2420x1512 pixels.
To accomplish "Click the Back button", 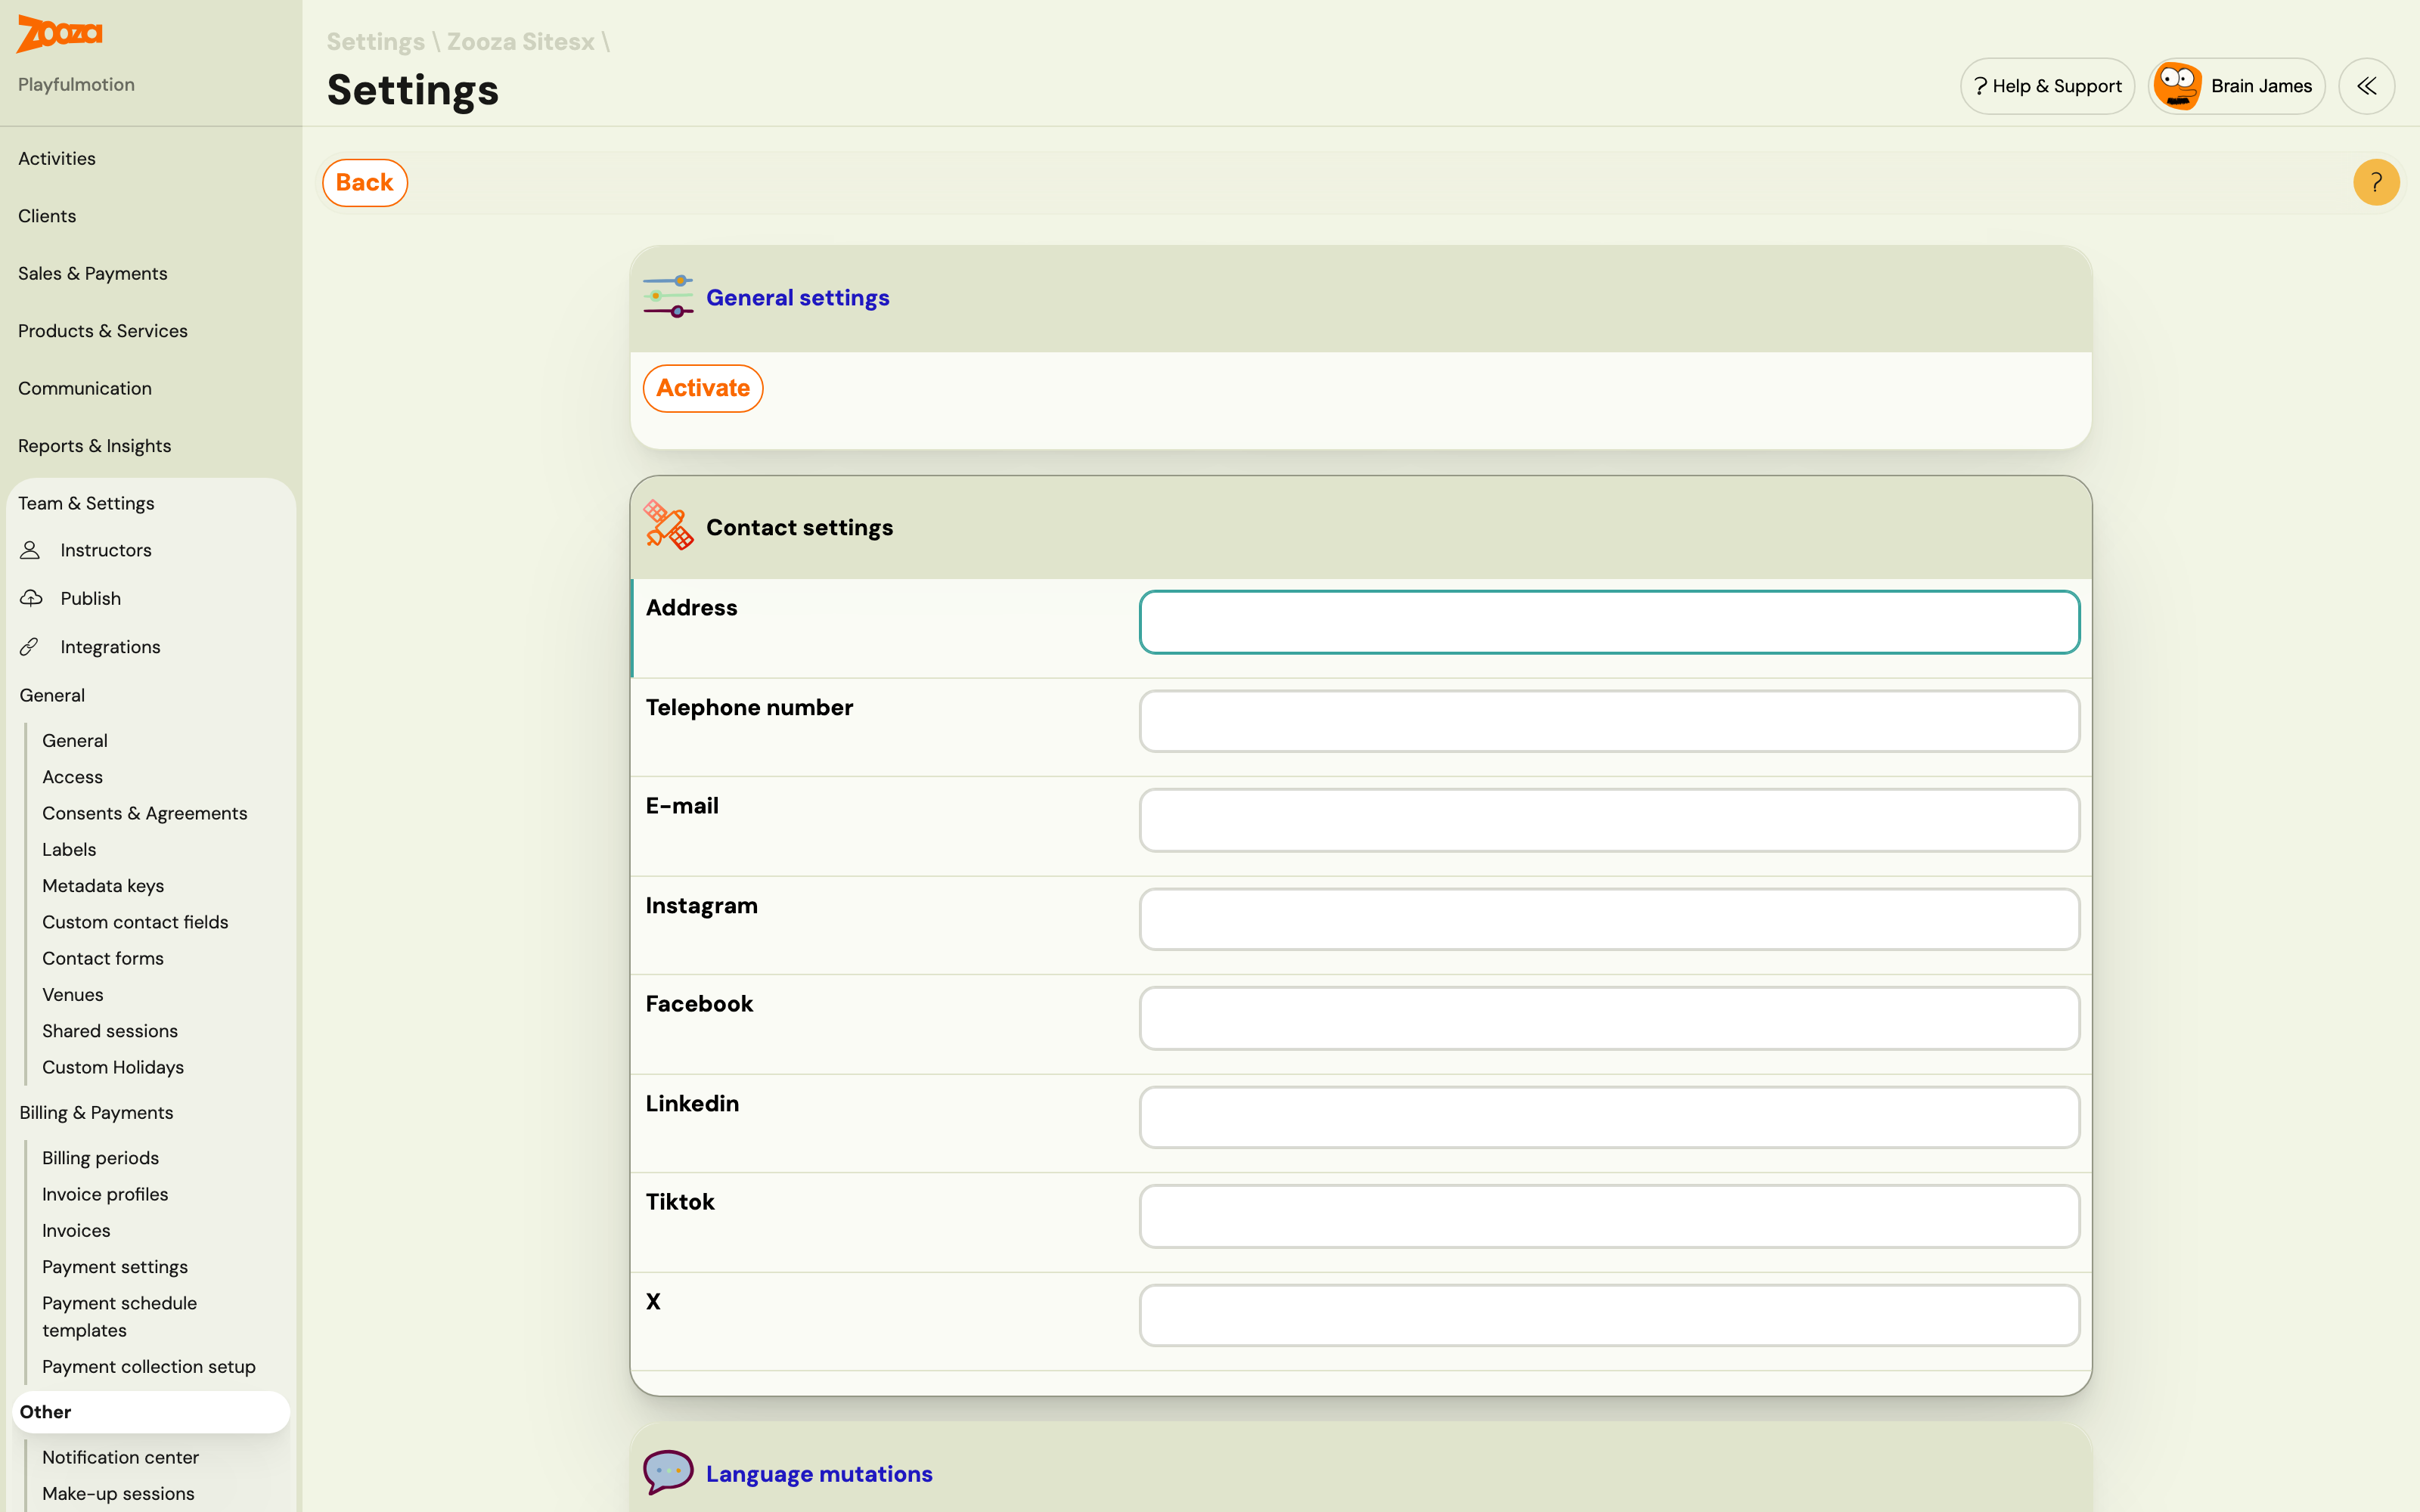I will point(365,183).
